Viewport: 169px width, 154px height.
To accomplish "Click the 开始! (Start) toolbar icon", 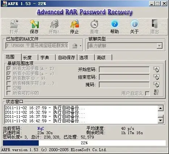I will click(54, 24).
